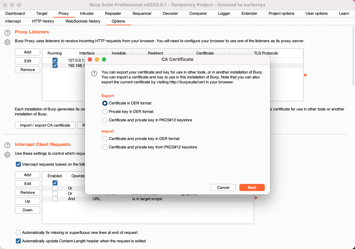Screen dimensions: 355x249
Task: Open help for Proxy Listeners section
Action: coord(7,33)
